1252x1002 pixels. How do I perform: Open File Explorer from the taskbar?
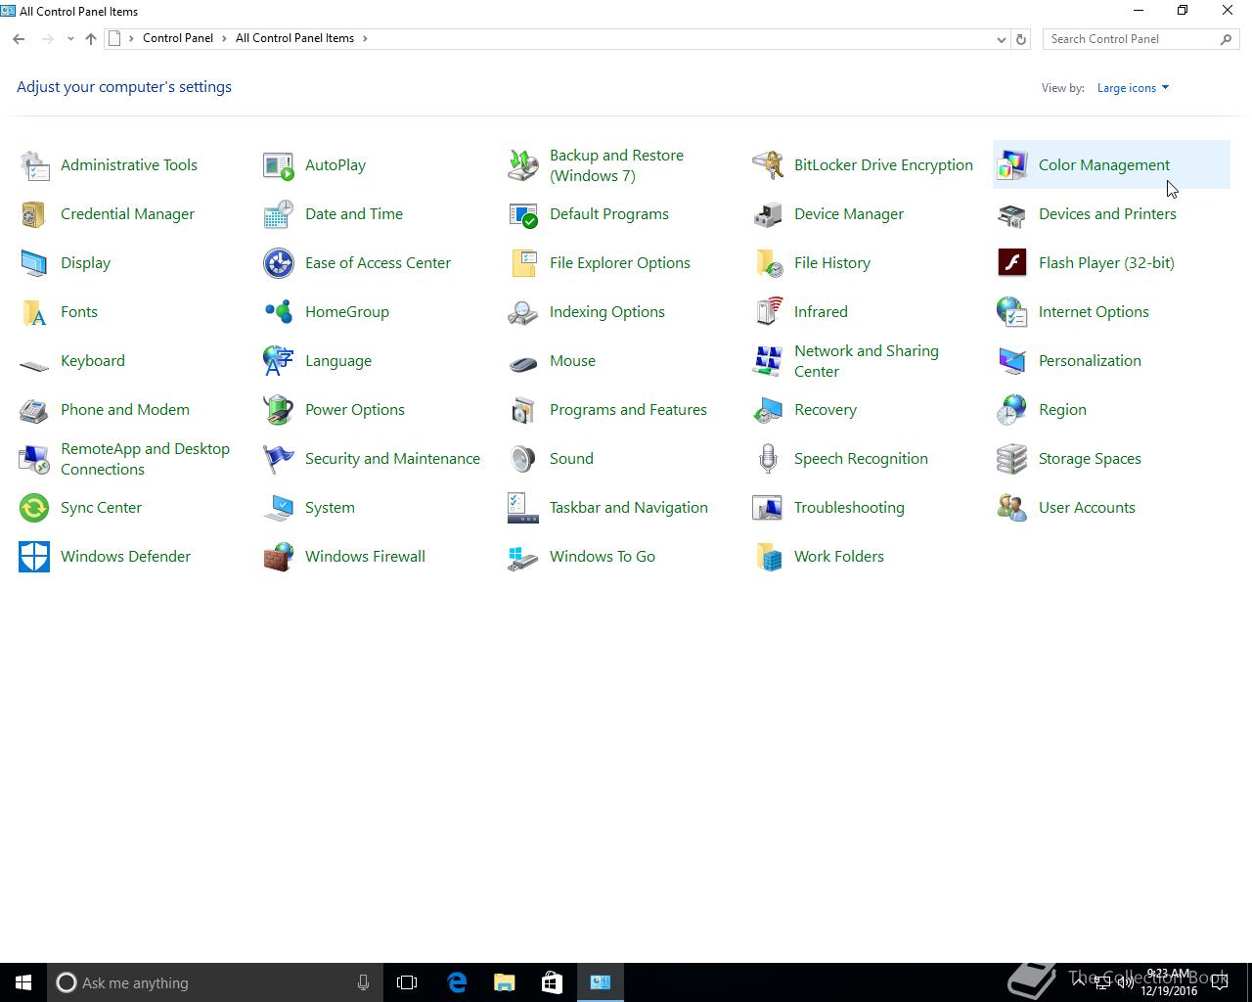pos(504,982)
